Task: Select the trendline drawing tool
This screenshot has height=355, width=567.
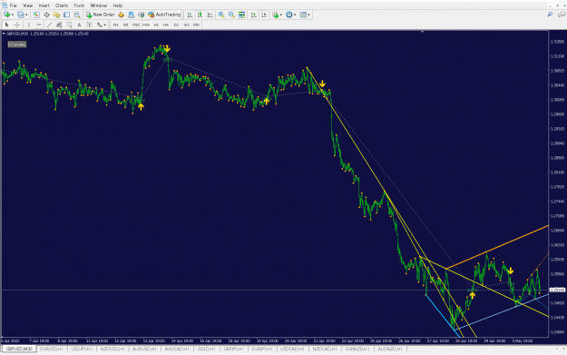Action: (x=49, y=25)
